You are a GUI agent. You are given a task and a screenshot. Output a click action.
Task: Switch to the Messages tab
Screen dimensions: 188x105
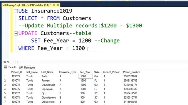click(27, 67)
